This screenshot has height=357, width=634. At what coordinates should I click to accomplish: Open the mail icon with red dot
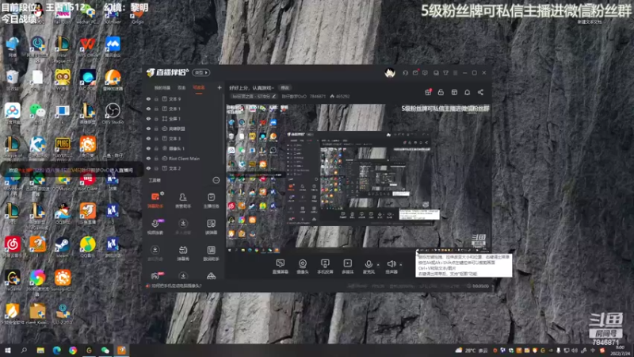pyautogui.click(x=415, y=73)
